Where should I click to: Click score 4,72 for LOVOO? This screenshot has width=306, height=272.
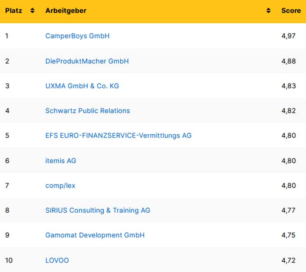288,260
